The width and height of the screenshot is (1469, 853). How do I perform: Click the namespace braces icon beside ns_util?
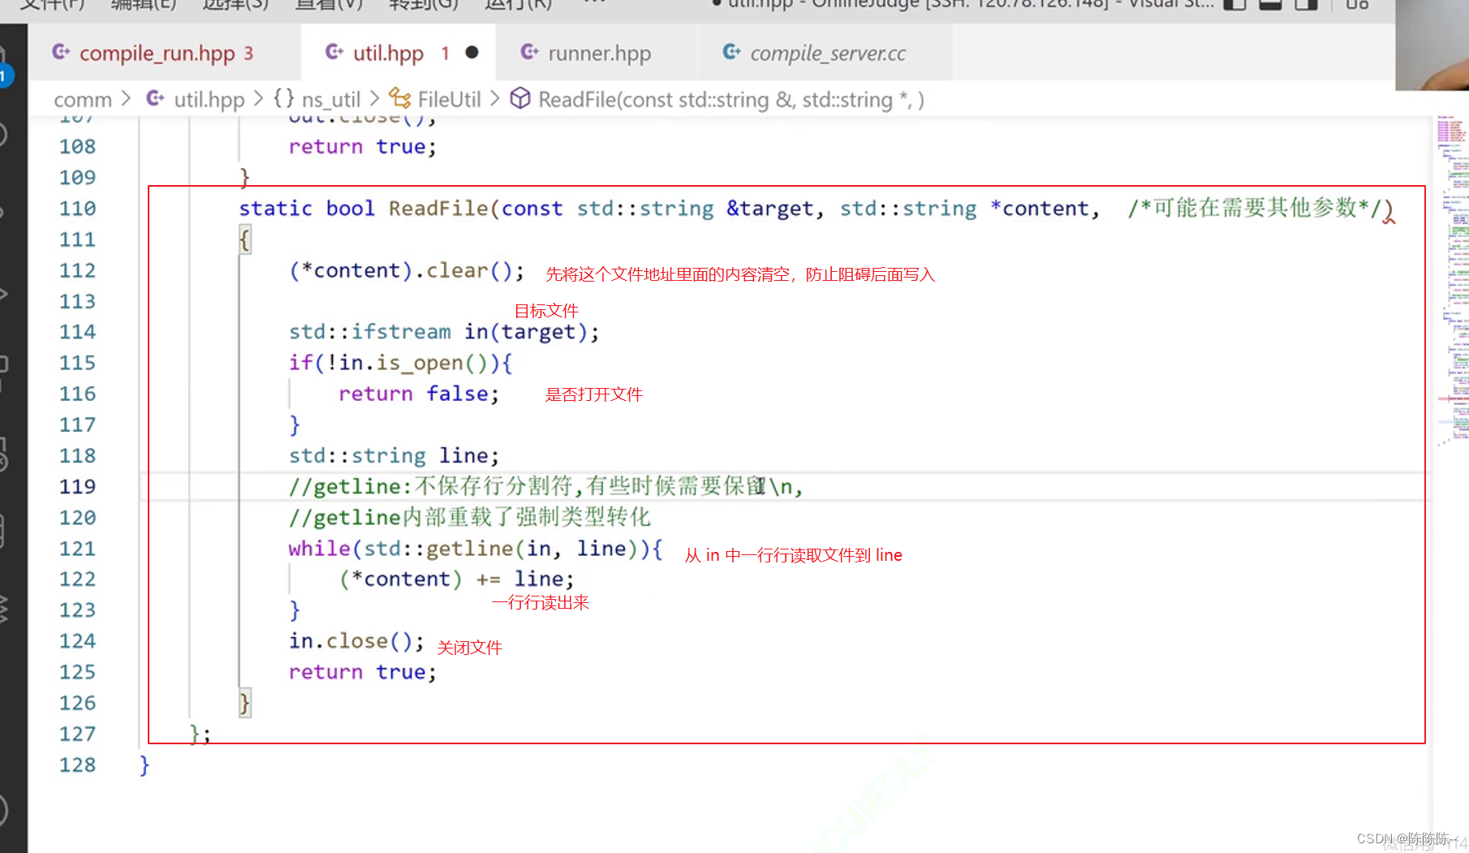point(283,99)
